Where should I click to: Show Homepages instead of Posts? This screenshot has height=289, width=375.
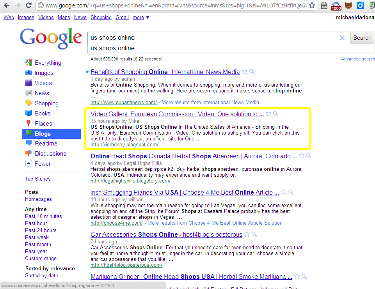38,199
